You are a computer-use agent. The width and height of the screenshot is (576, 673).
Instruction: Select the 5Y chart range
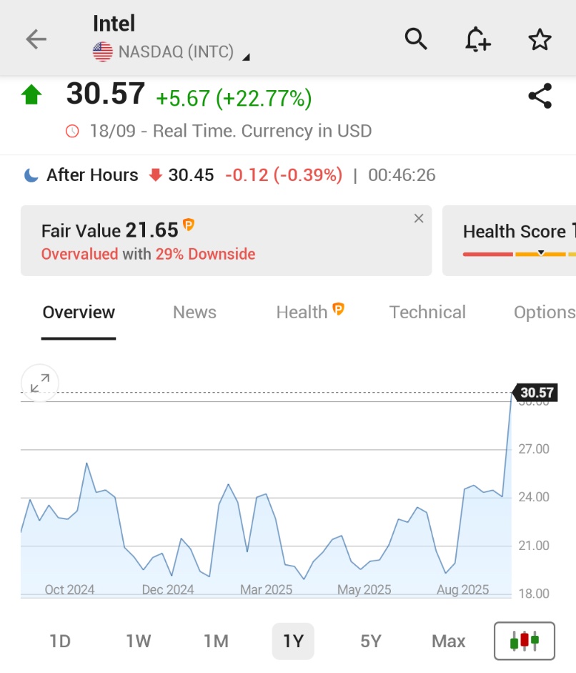[x=371, y=642]
